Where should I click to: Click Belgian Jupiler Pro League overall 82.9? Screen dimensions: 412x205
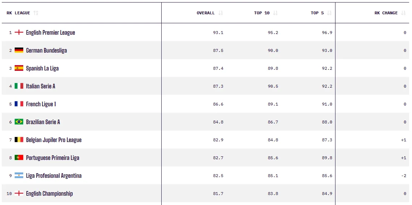218,140
